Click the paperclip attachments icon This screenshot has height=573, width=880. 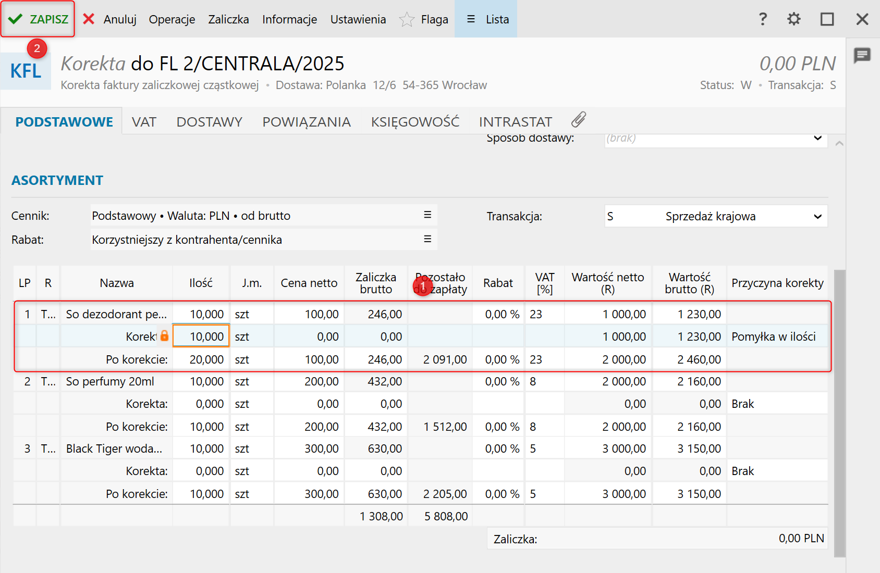point(578,120)
